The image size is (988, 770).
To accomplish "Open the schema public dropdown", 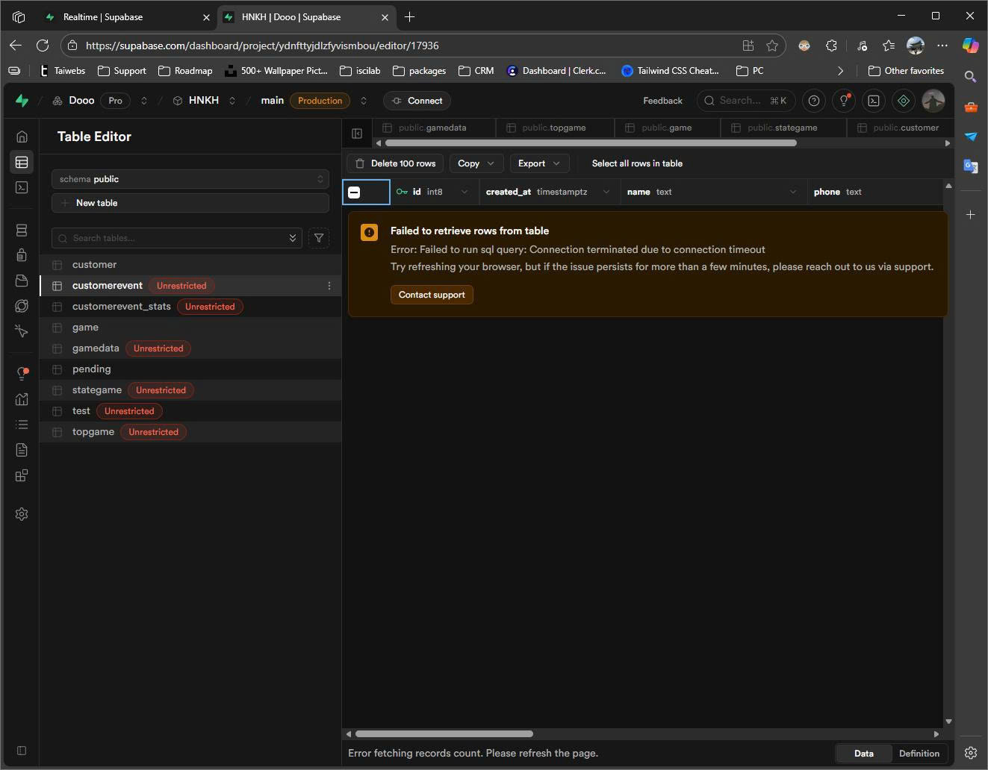I will point(190,179).
